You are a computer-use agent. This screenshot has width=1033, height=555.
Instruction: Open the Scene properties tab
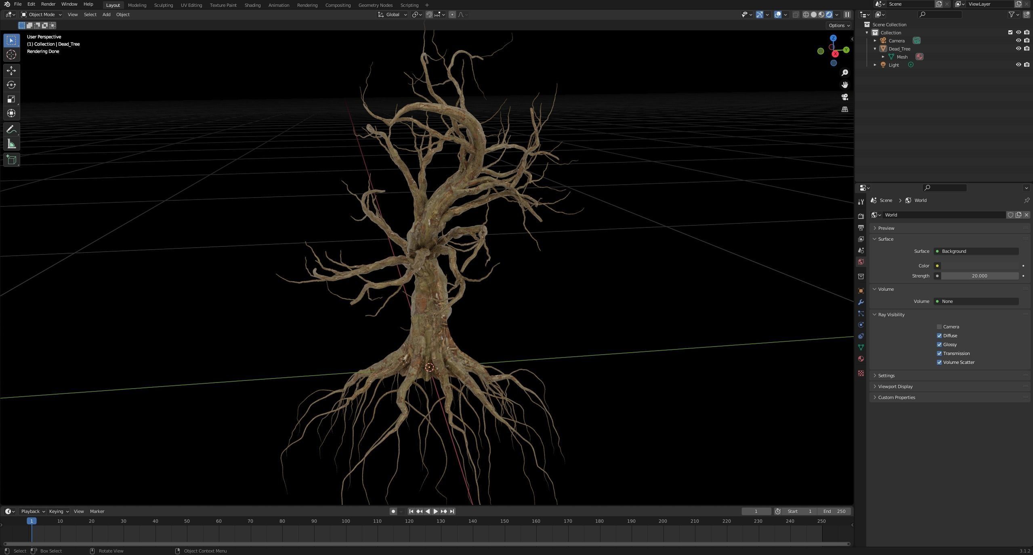(861, 250)
